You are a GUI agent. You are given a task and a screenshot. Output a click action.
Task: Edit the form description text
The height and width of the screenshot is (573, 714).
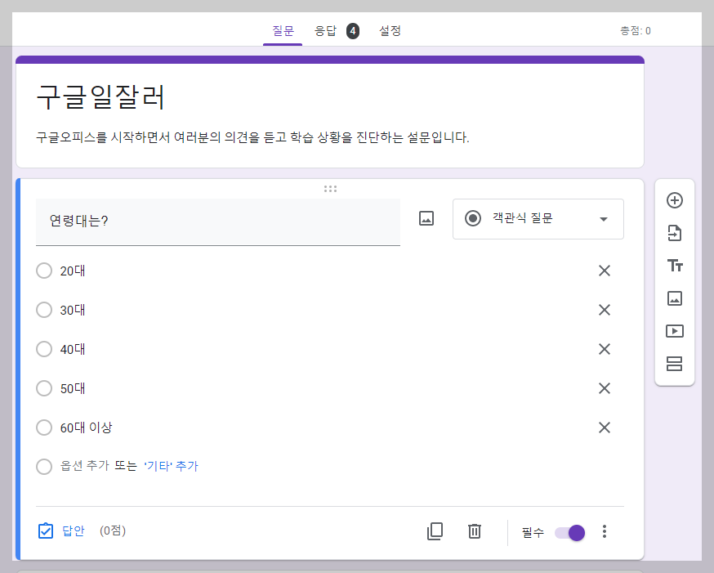(252, 137)
